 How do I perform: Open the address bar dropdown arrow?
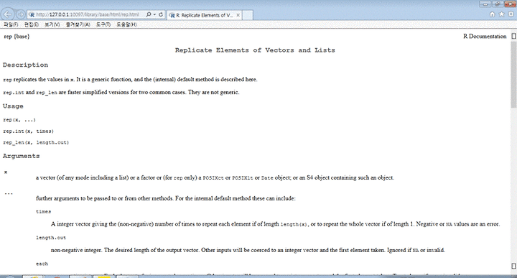[x=154, y=14]
